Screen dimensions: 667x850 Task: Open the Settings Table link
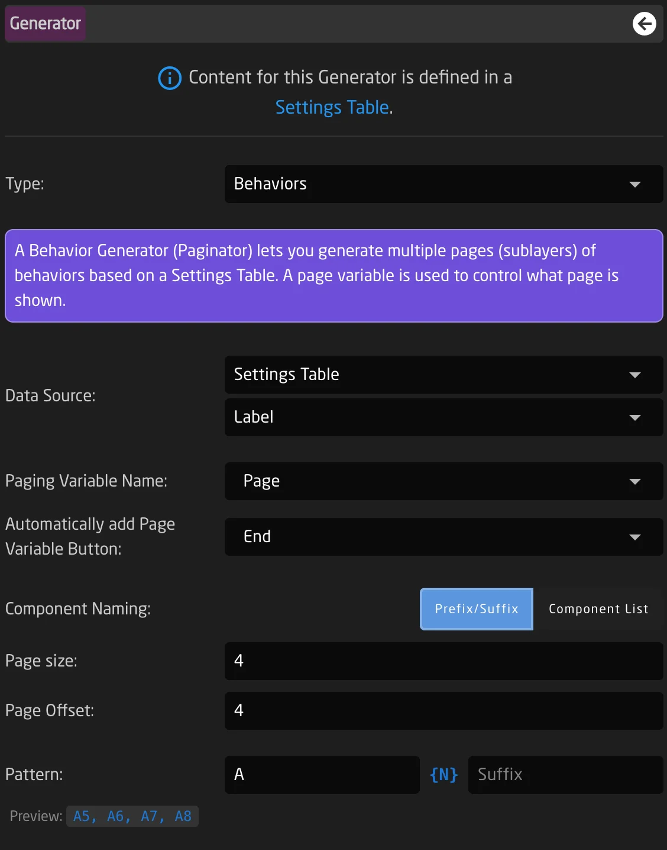[x=332, y=107]
